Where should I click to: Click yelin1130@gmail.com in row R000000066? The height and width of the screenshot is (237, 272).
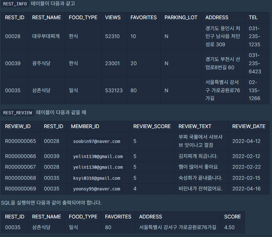(x=98, y=156)
